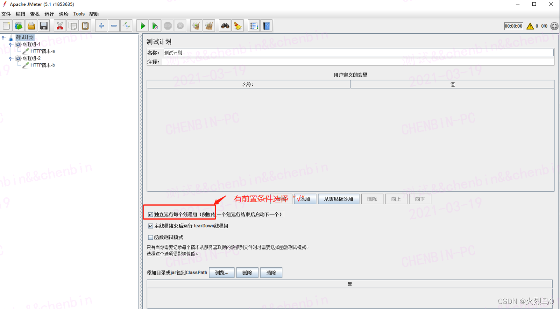Click the 名称 input field
The height and width of the screenshot is (309, 560).
[358, 52]
